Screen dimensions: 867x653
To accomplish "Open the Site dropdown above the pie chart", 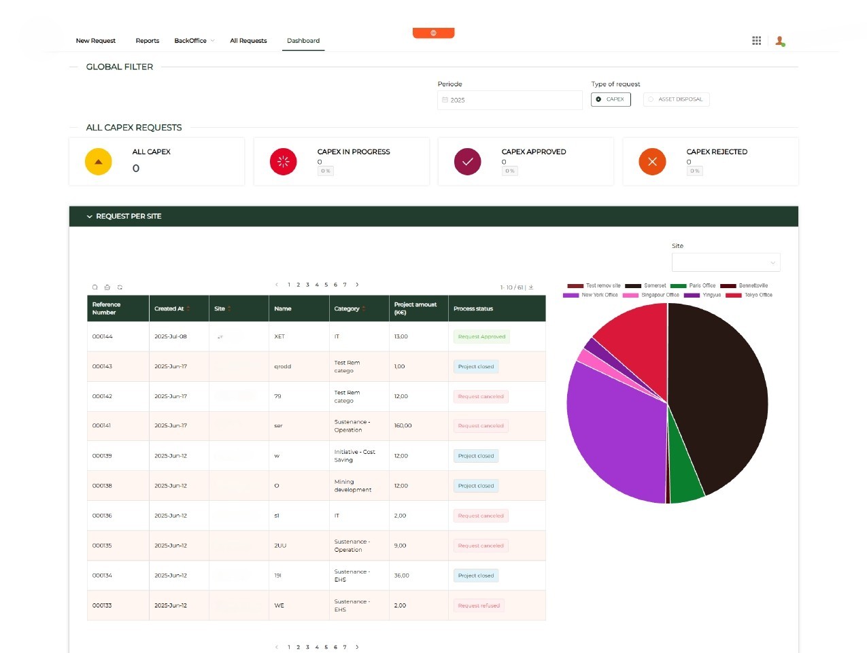I will pos(726,262).
